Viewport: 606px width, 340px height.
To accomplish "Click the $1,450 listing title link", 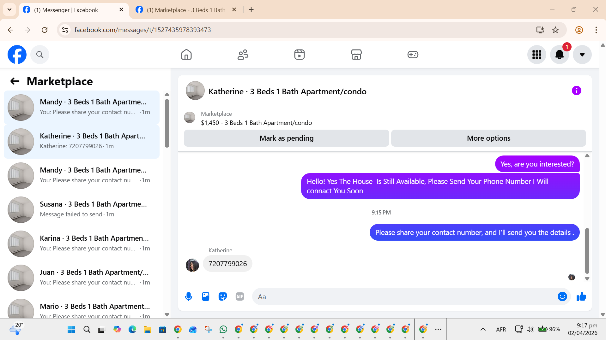I will [x=256, y=123].
